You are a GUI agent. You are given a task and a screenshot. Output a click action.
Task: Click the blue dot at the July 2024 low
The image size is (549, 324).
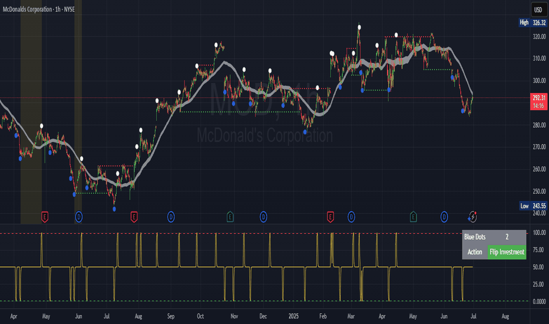[114, 209]
